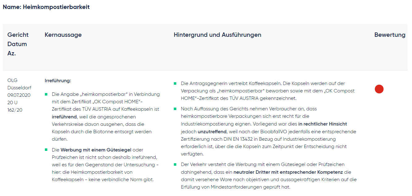Click green bullet beside 'Der Verkehr versteht'
The width and height of the screenshot is (412, 196).
point(175,164)
